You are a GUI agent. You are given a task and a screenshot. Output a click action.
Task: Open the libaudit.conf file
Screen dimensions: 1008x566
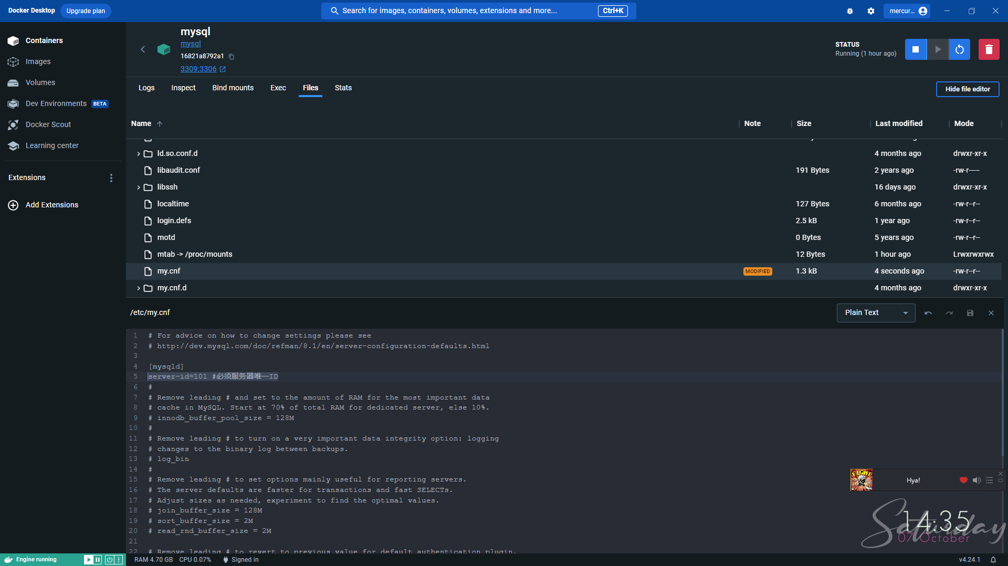coord(178,171)
